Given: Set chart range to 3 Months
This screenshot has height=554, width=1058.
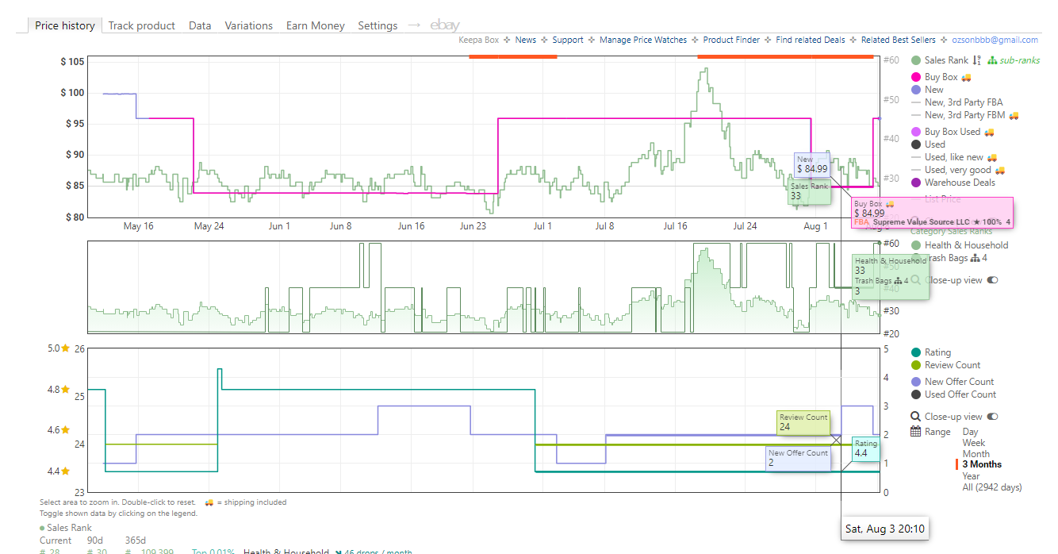Looking at the screenshot, I should coord(982,464).
